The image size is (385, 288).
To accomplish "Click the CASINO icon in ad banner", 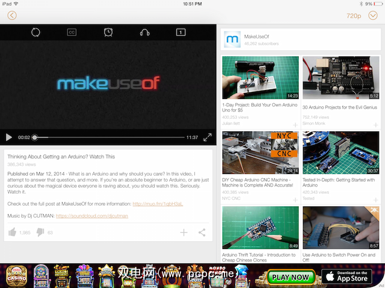I will 17,276.
